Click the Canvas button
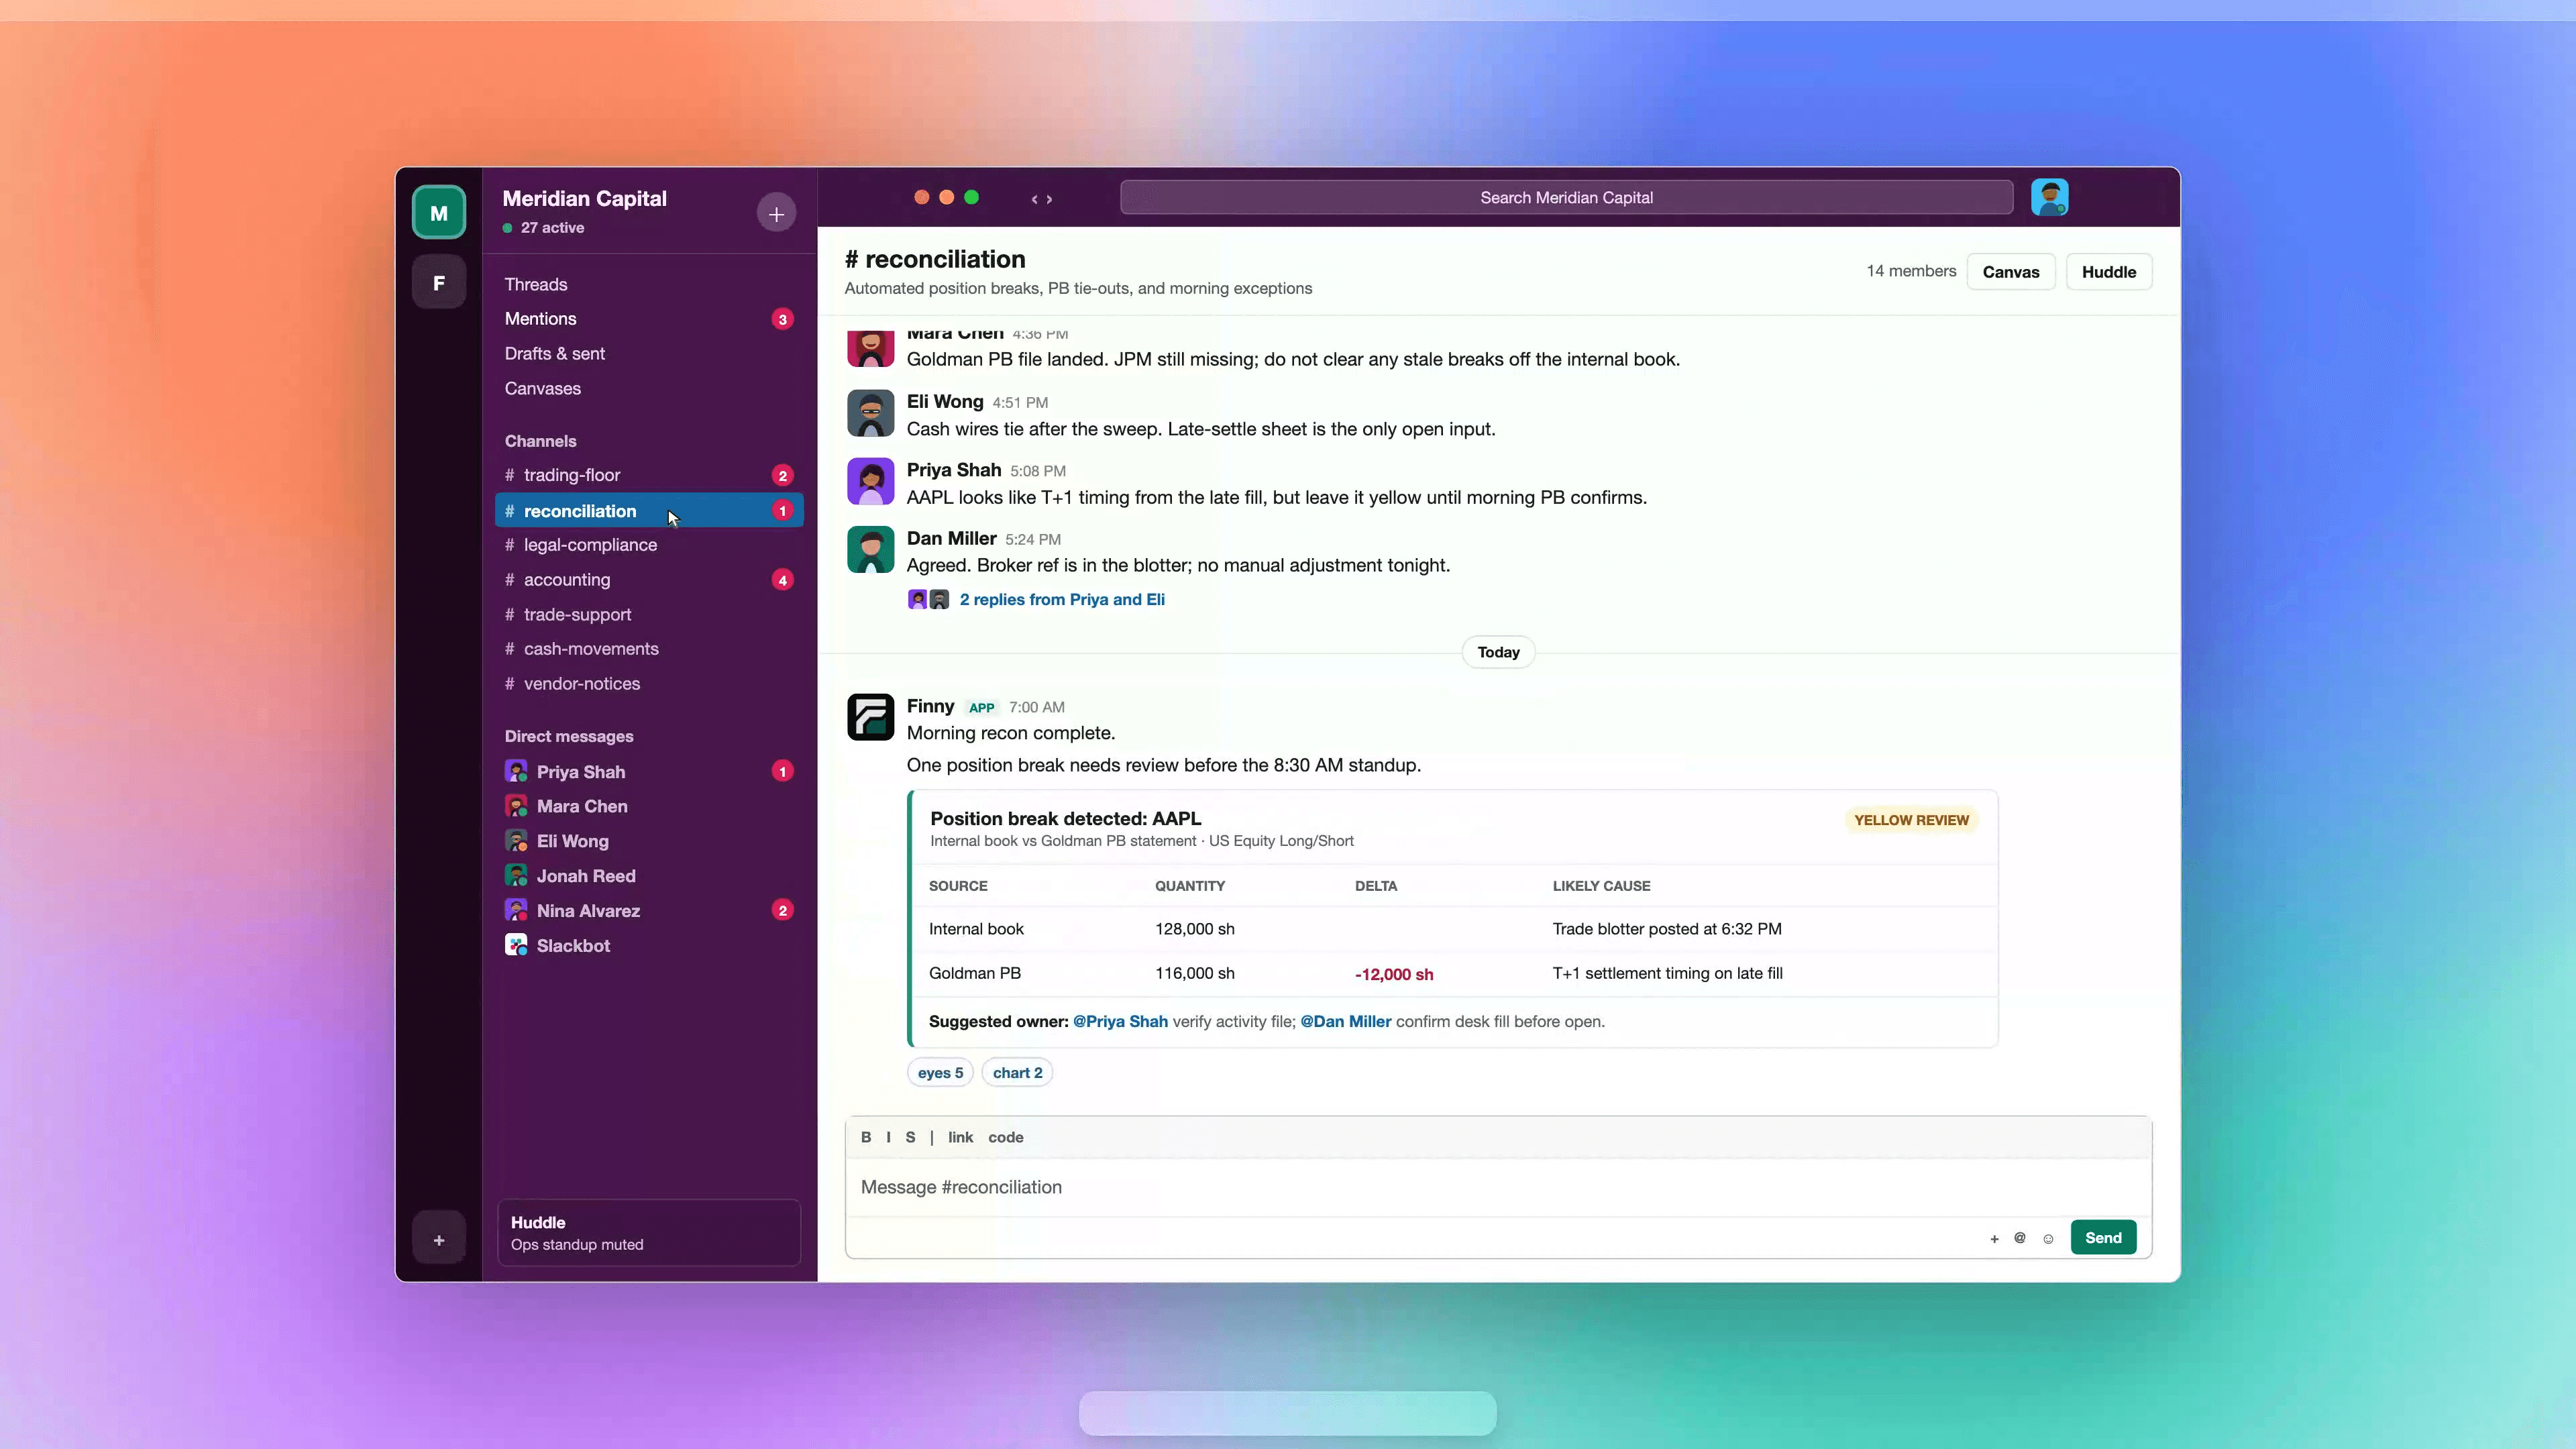 point(2010,272)
